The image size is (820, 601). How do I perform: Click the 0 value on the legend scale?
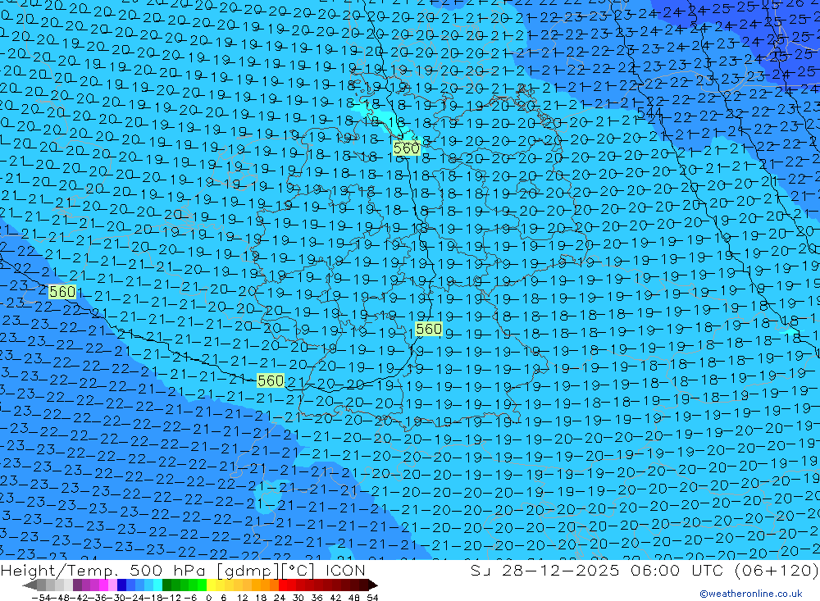(x=208, y=598)
